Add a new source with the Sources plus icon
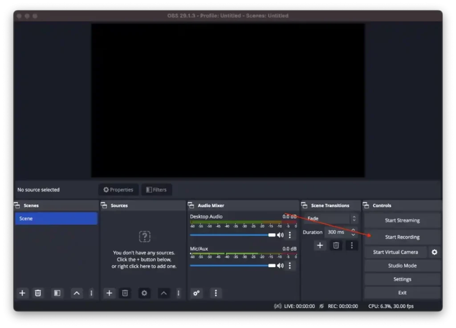Image resolution: width=456 pixels, height=328 pixels. coord(110,293)
